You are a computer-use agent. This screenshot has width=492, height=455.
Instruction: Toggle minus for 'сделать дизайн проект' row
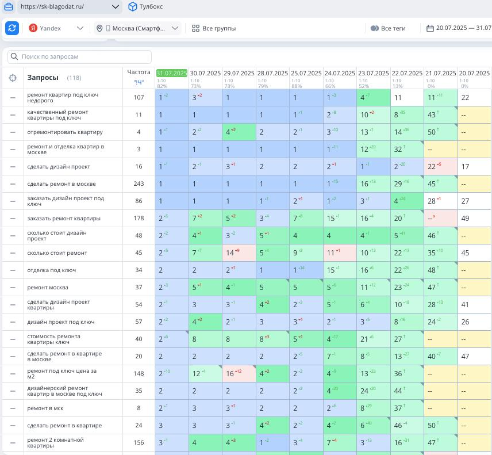[13, 167]
